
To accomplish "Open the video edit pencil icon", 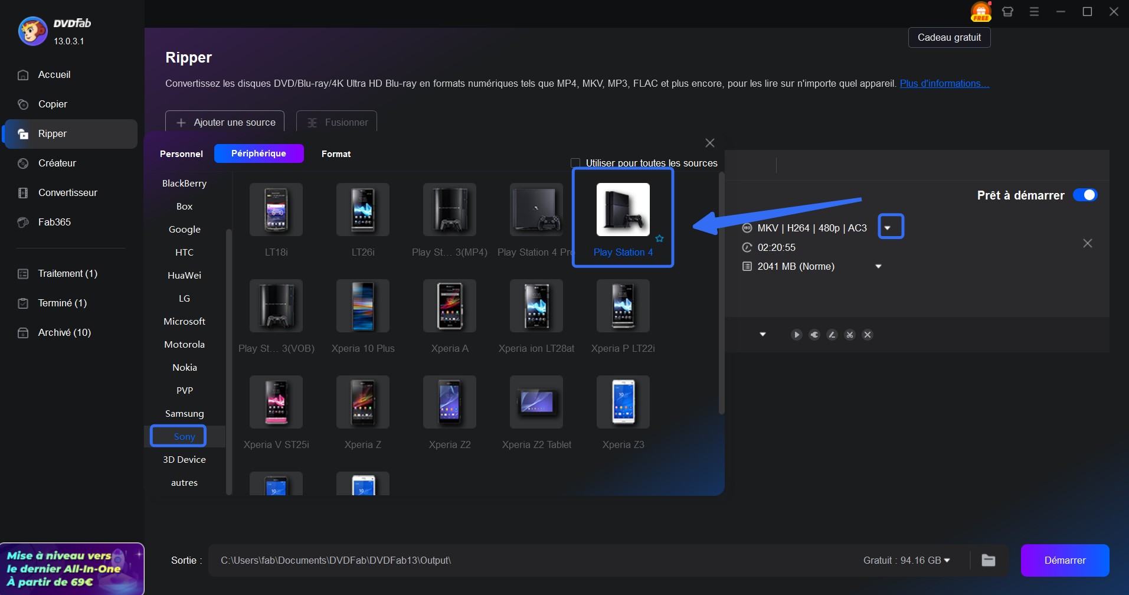I will (832, 335).
